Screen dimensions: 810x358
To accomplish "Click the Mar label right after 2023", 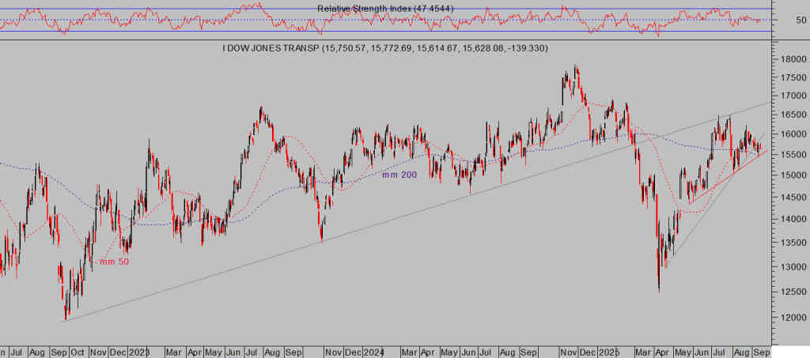I will click(173, 352).
